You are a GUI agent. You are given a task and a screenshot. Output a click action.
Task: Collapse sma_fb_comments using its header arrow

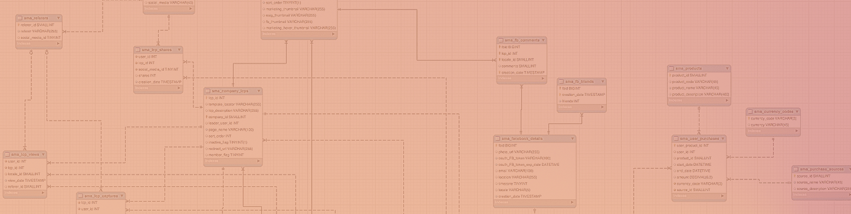pyautogui.click(x=543, y=40)
